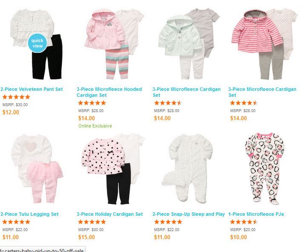Screen dimensions: 301x252
Task: Select the penguin microfleece PJs image
Action: [264, 168]
